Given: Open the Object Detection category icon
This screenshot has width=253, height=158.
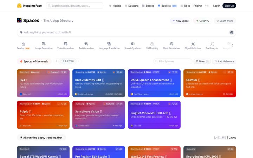Looking at the screenshot, I should (193, 44).
